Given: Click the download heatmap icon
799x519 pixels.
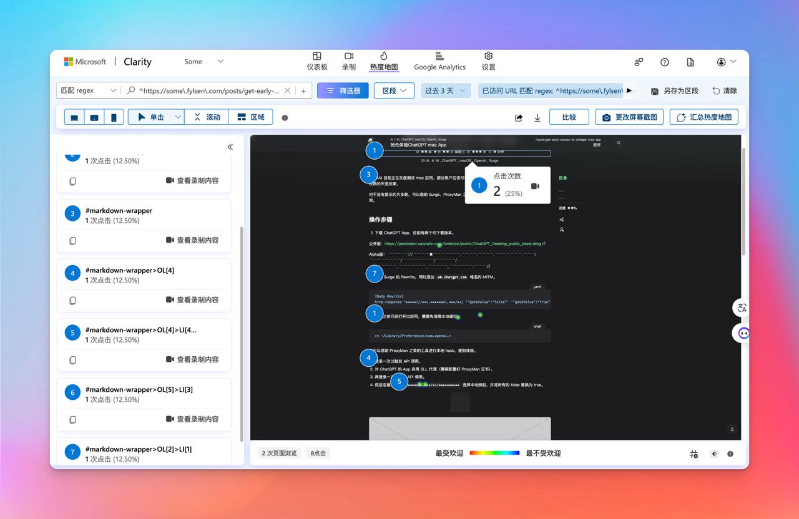Looking at the screenshot, I should [x=537, y=117].
